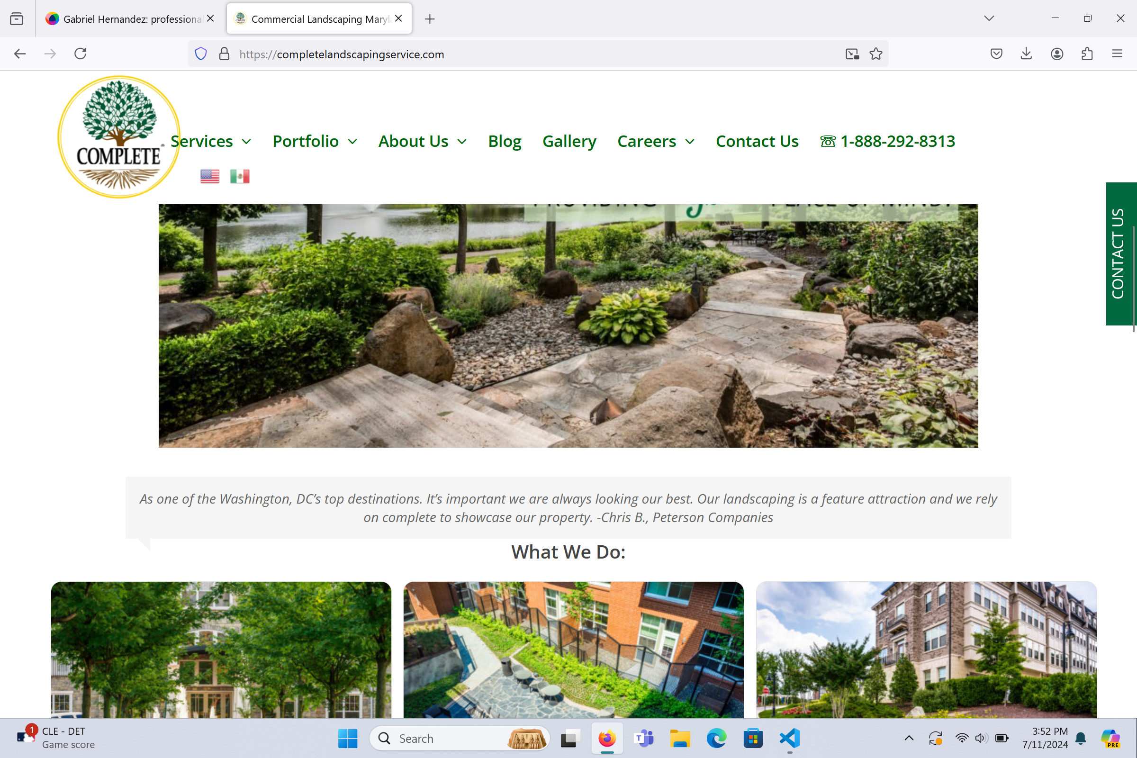Open the Portfolio menu item

(306, 141)
